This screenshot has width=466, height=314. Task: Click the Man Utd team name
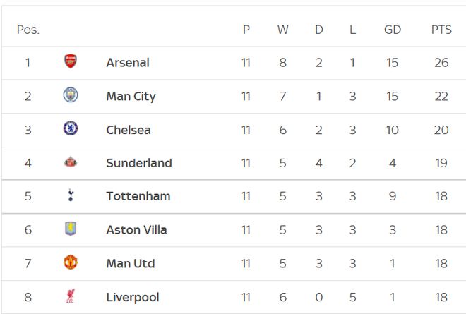point(131,263)
